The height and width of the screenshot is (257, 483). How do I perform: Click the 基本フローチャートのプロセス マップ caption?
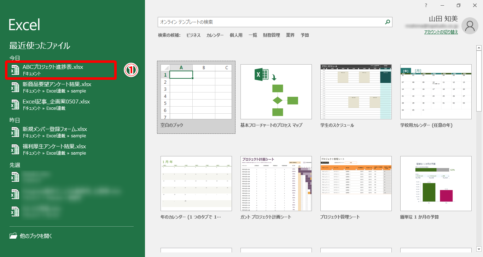271,125
